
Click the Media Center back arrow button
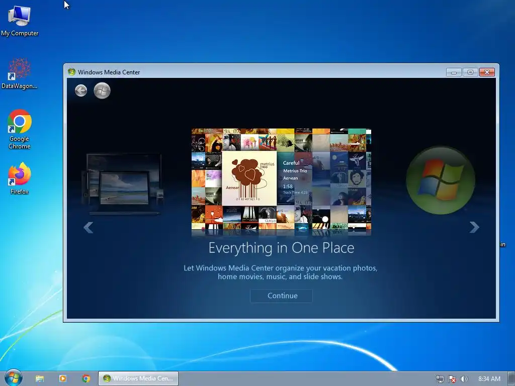tap(81, 90)
